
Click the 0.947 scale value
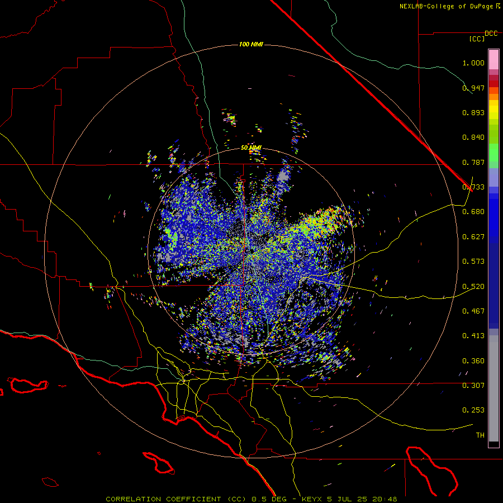click(473, 88)
